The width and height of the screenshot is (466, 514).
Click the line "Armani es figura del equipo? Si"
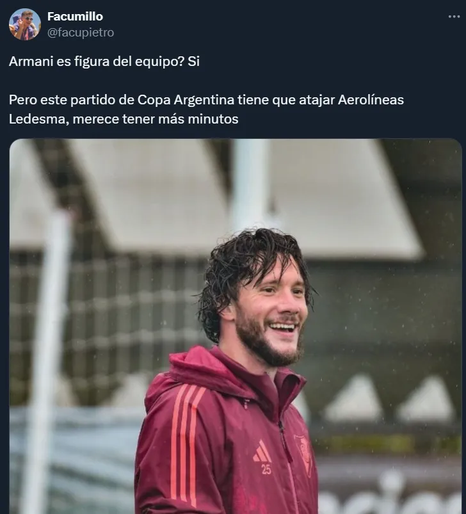[104, 61]
